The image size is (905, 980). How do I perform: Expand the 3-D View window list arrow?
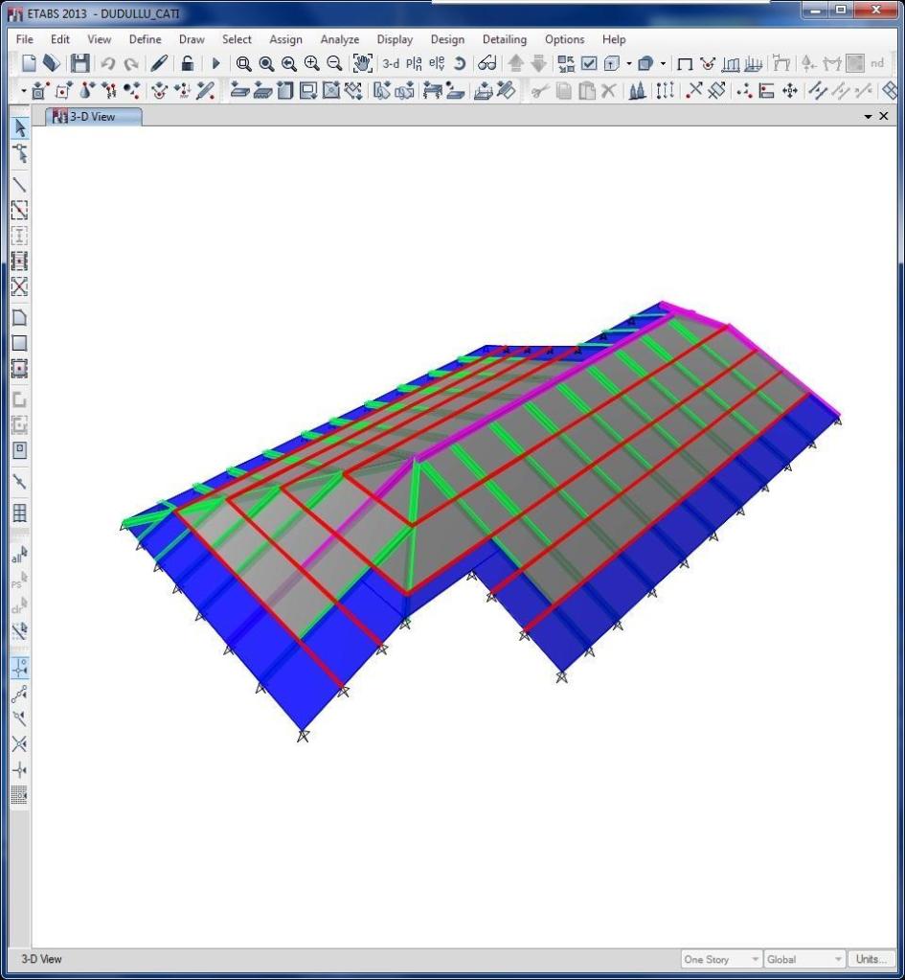click(x=868, y=116)
